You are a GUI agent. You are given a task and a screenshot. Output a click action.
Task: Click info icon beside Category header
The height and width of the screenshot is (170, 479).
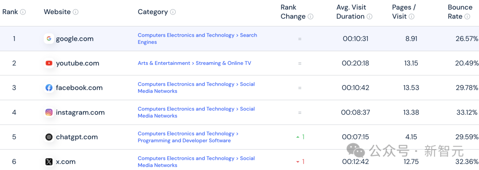[173, 12]
